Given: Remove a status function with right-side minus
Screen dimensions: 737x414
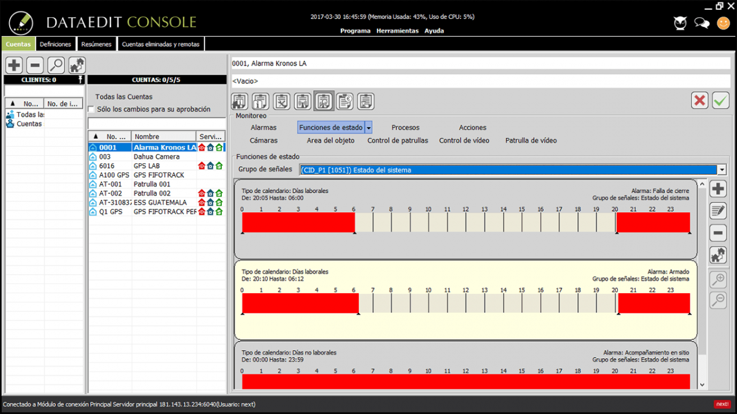Looking at the screenshot, I should point(718,233).
